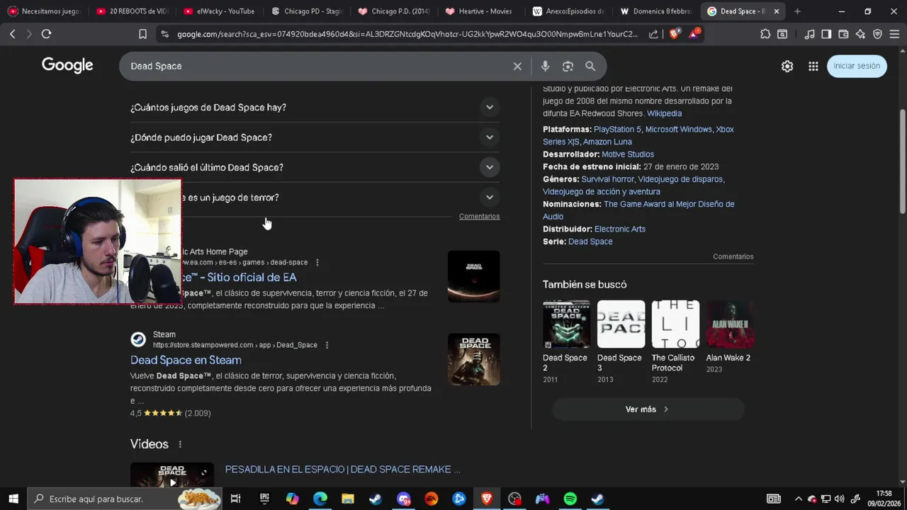
Task: Open the Brave Wallet icon
Action: point(843,34)
